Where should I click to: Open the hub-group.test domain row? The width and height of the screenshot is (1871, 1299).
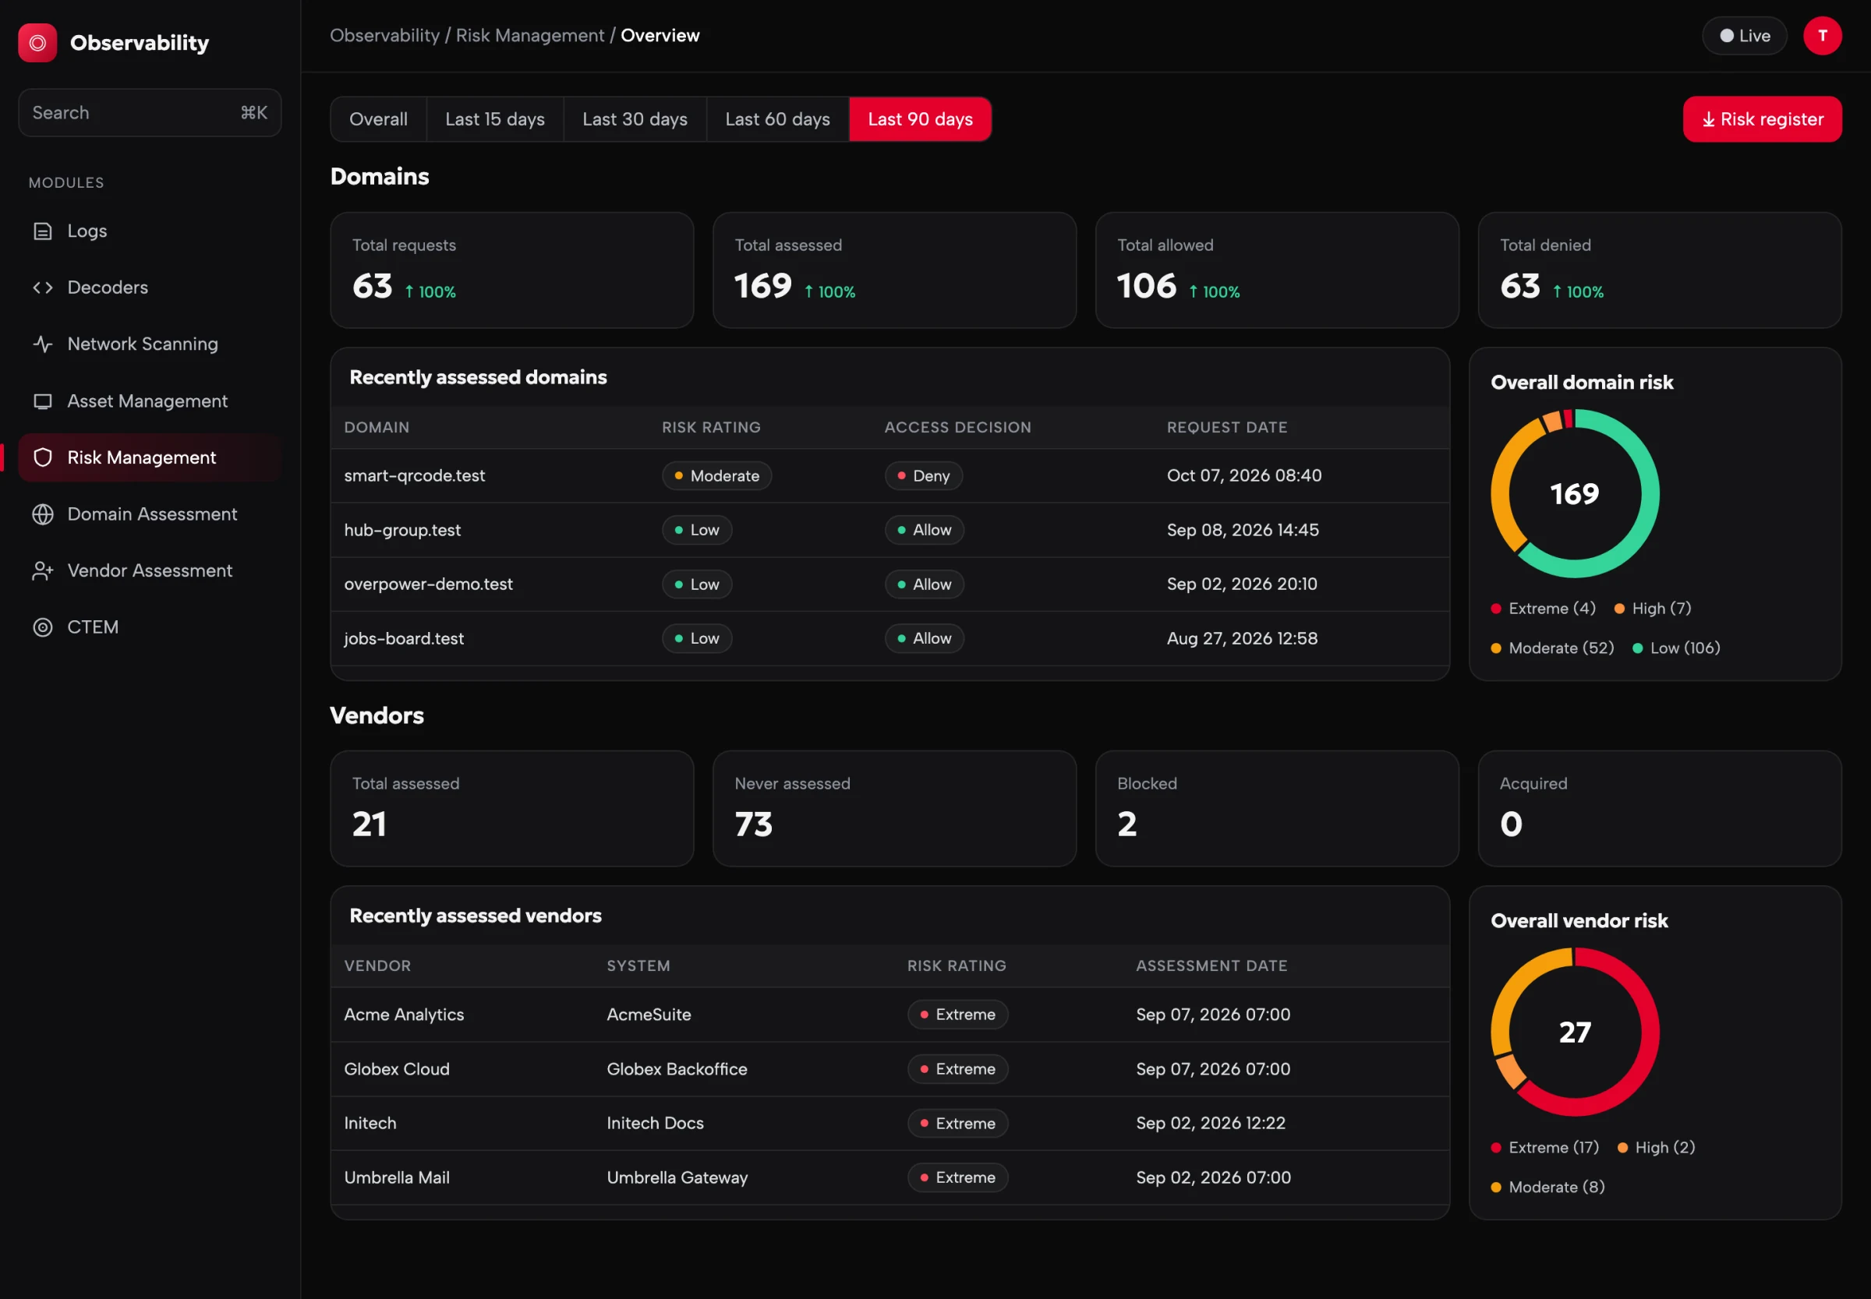click(889, 530)
